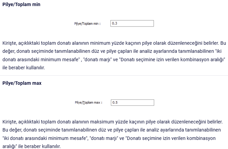This screenshot has height=149, width=228.
Task: Place cursor on the 0.3 value
Action: click(115, 24)
